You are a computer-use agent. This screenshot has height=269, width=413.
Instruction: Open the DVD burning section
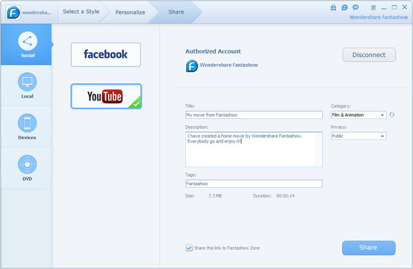pos(26,168)
